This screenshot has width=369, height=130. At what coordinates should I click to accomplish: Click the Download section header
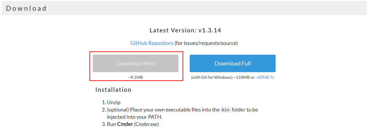26,8
